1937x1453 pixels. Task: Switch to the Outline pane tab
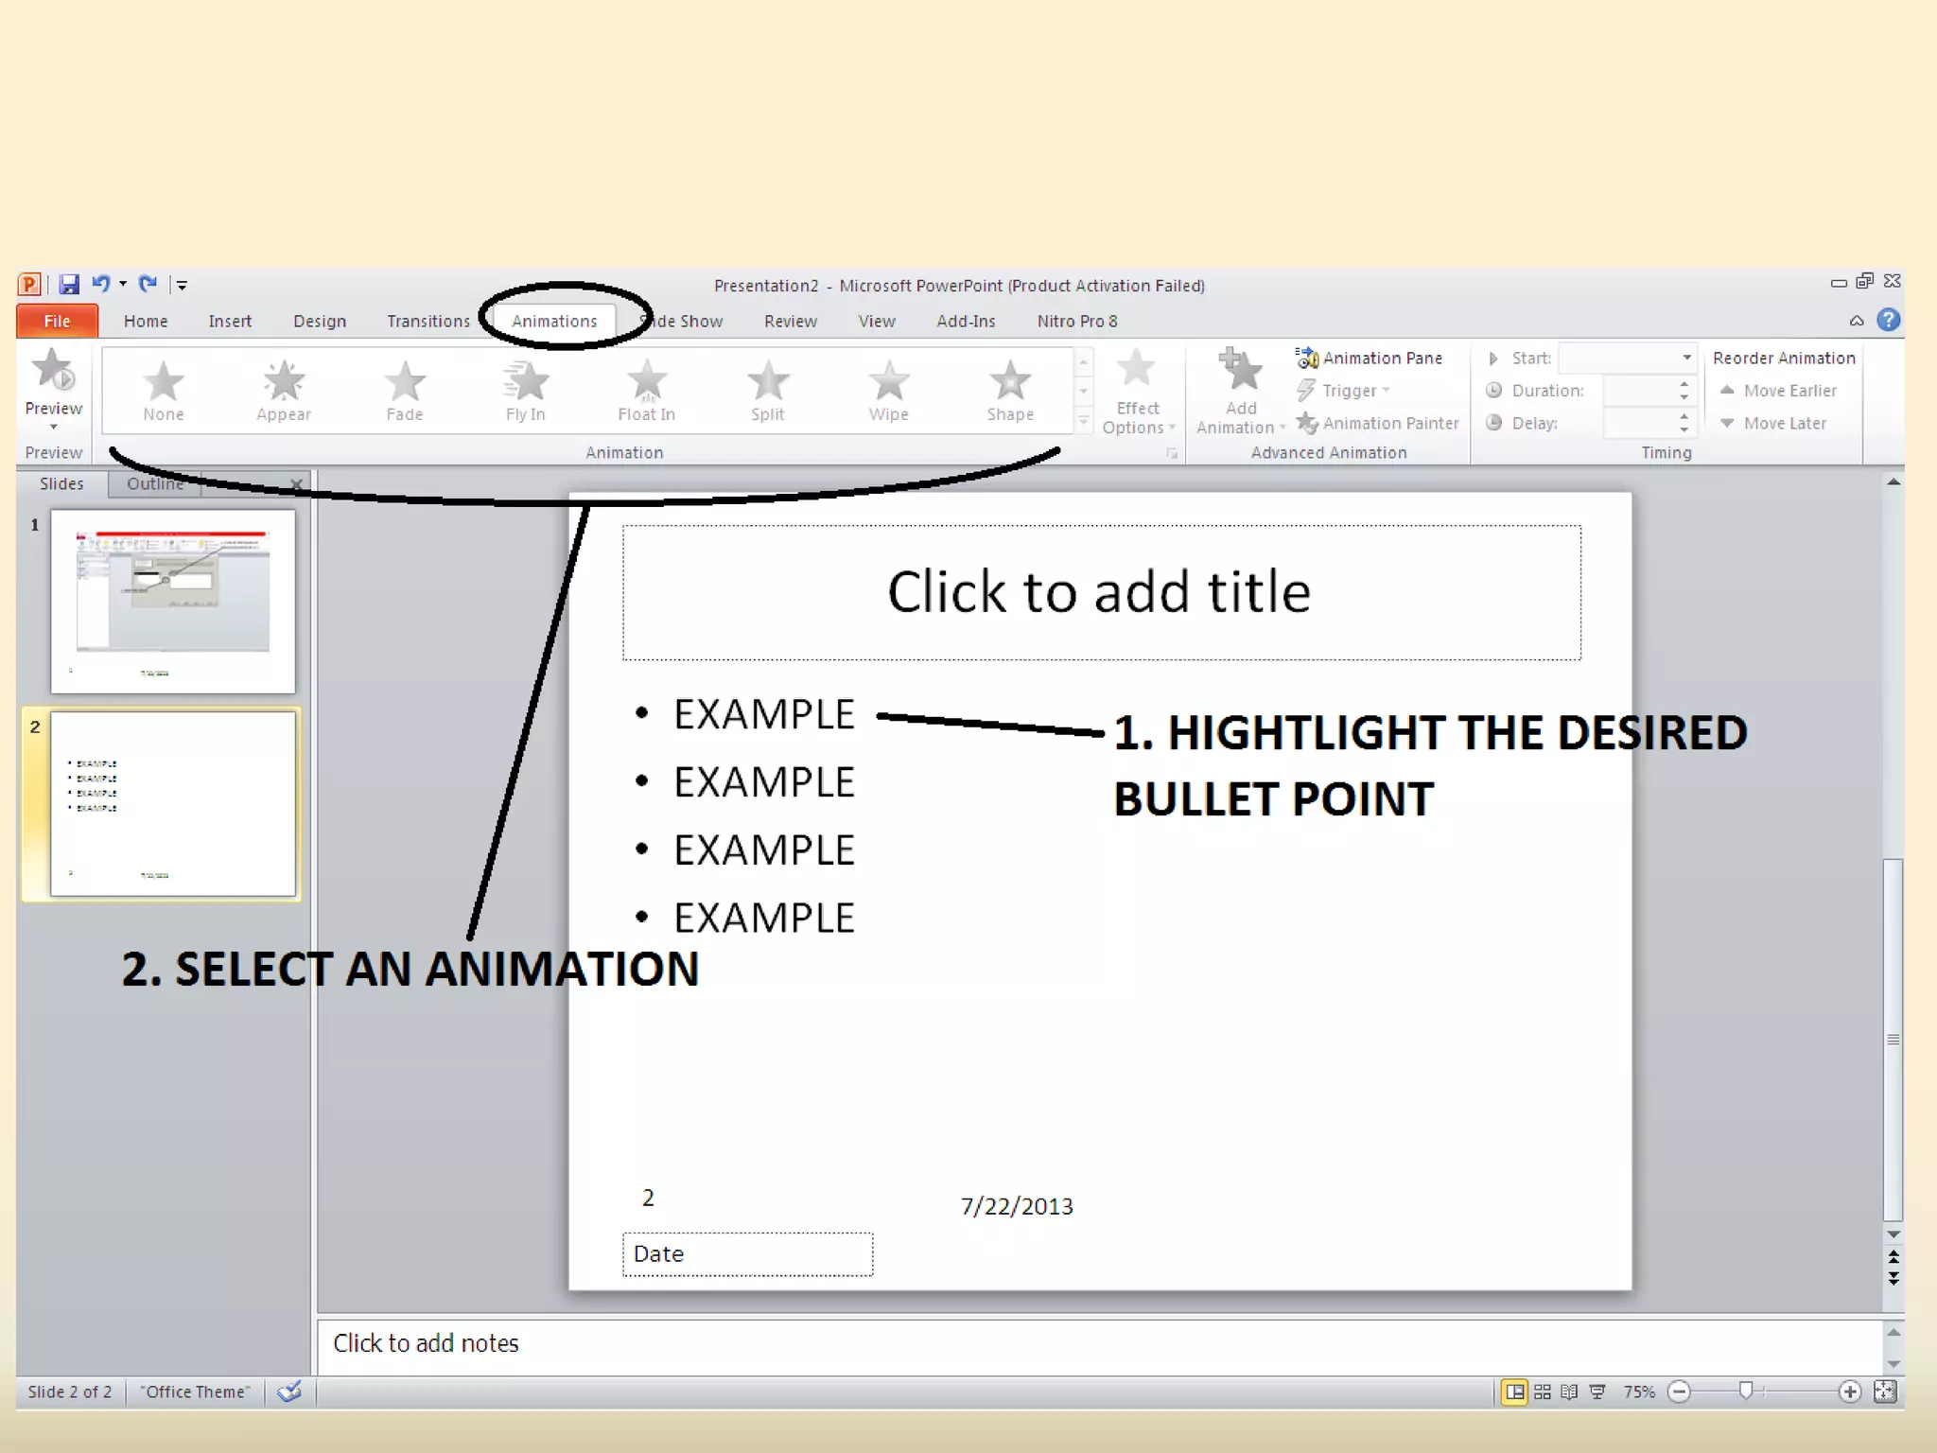[x=154, y=483]
